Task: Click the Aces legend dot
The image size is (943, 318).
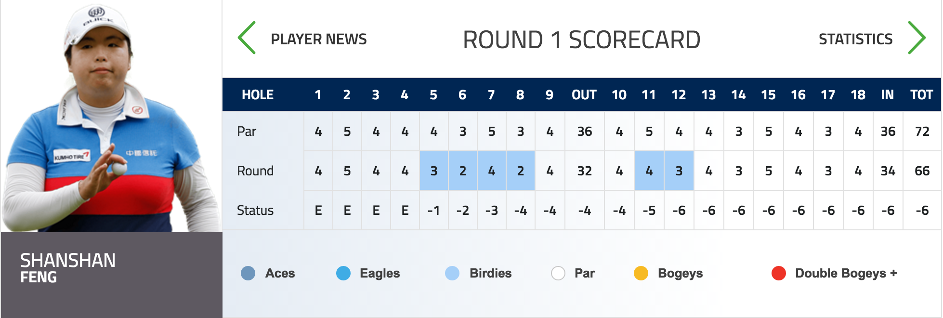Action: [x=248, y=273]
